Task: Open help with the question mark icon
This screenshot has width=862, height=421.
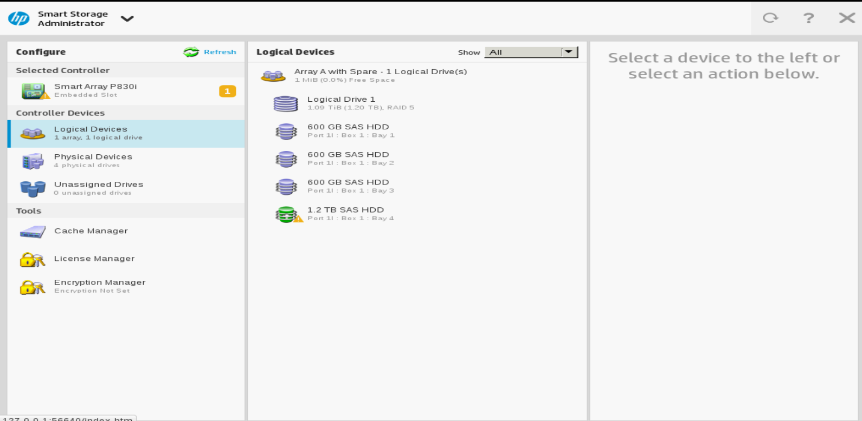Action: 808,18
